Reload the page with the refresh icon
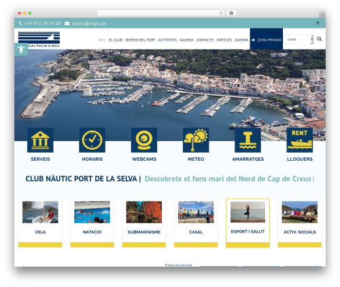This screenshot has width=340, height=287. 221,13
